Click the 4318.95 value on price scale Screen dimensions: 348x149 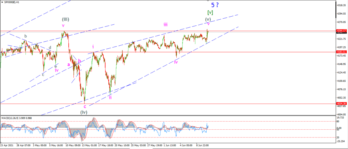click(341, 5)
